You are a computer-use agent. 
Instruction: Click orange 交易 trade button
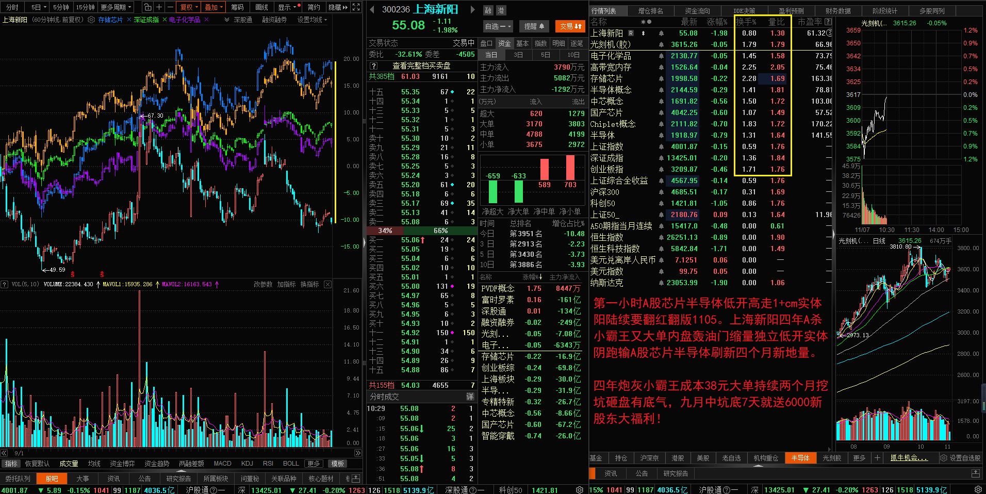point(570,26)
